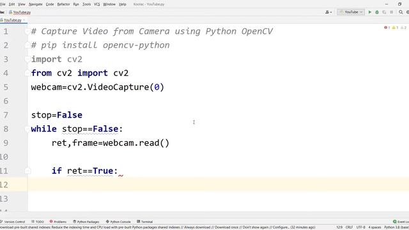Viewport: 409px width, 230px height.
Task: Open the 4 spaces indent settings
Action: pyautogui.click(x=374, y=227)
